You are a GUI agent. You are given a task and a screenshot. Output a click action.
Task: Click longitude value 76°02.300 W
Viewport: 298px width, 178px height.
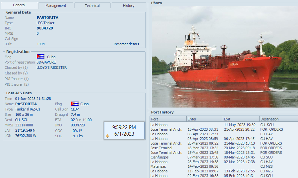tap(26, 136)
